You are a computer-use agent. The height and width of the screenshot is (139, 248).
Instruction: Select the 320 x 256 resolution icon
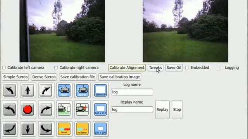pyautogui.click(x=101, y=129)
